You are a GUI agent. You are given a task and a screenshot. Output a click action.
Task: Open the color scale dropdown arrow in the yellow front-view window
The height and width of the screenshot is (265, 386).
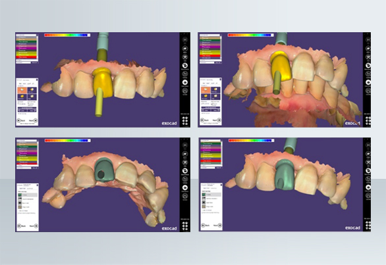coord(89,35)
